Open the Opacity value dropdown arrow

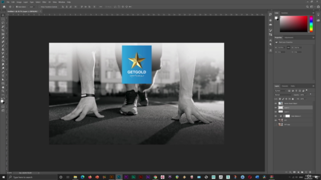coord(306,94)
